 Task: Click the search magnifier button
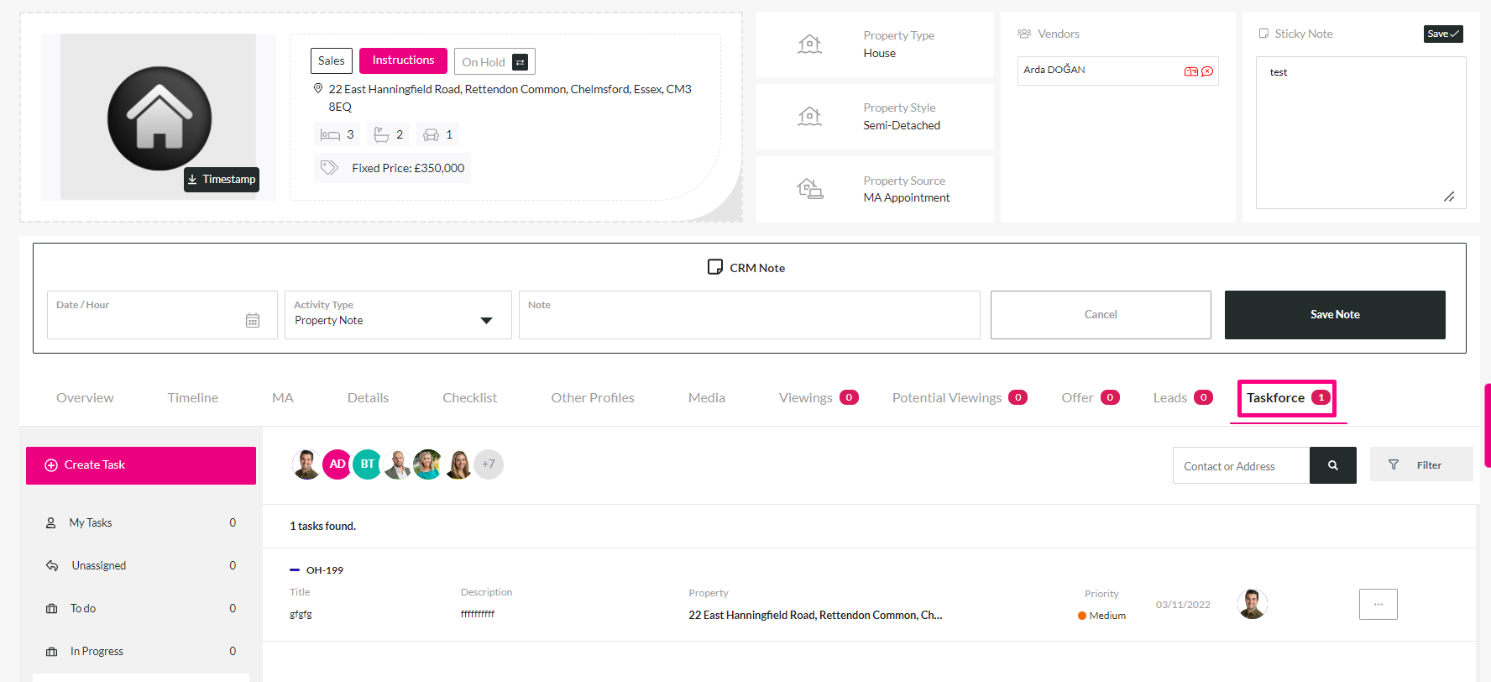(x=1332, y=465)
